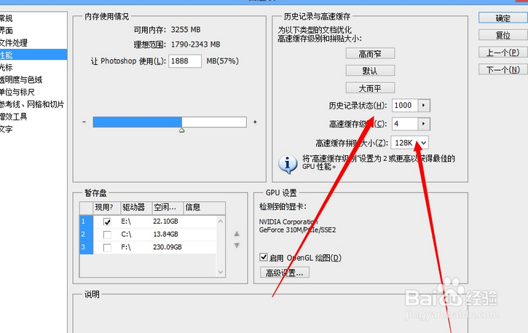Open 高级设置 for GPU
The height and width of the screenshot is (333, 528).
285,273
